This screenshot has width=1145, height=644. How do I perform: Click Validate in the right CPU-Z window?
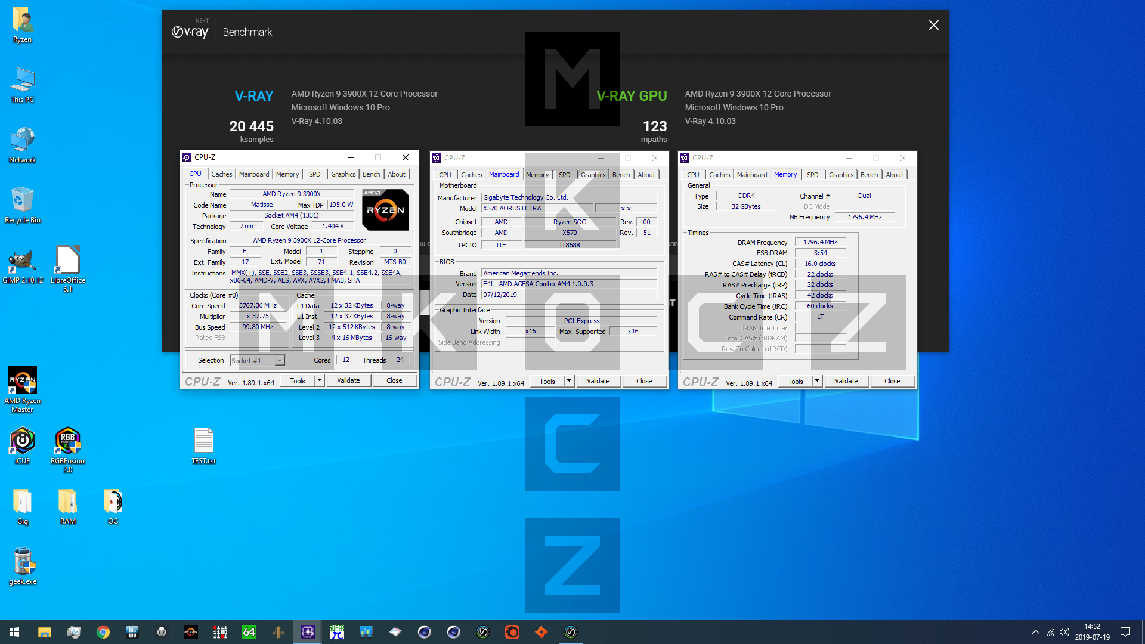846,381
